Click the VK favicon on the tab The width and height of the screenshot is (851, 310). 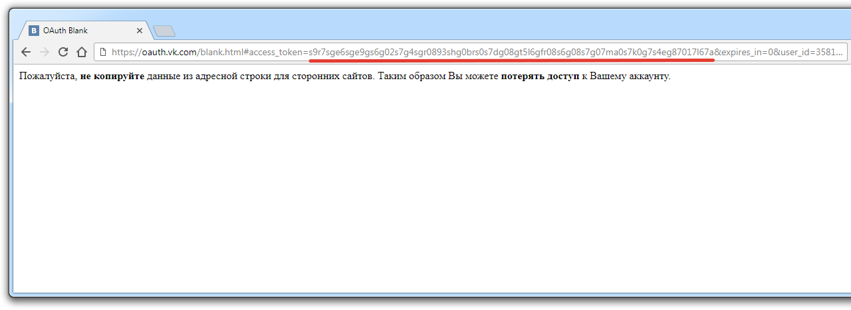point(34,31)
